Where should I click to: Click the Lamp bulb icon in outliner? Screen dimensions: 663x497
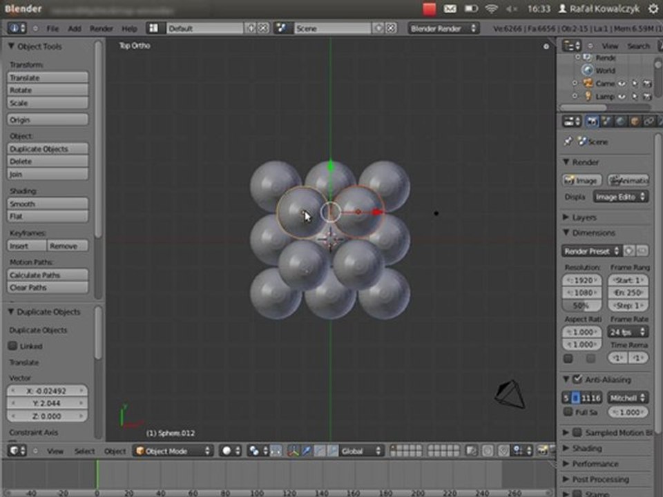pyautogui.click(x=588, y=97)
